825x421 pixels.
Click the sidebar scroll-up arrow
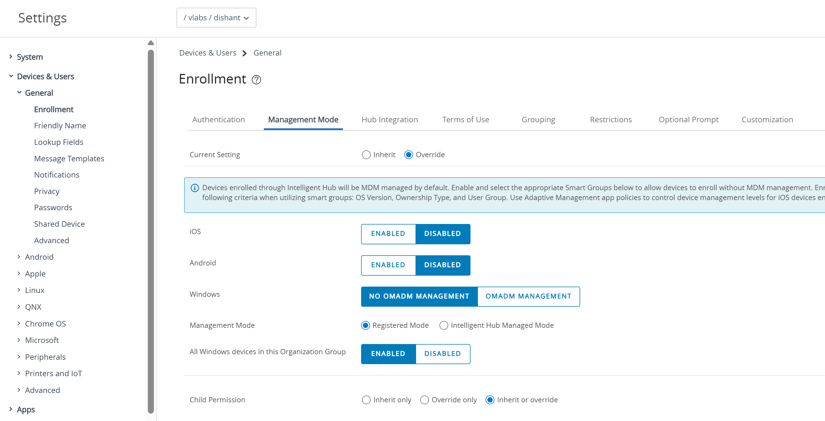[x=151, y=43]
